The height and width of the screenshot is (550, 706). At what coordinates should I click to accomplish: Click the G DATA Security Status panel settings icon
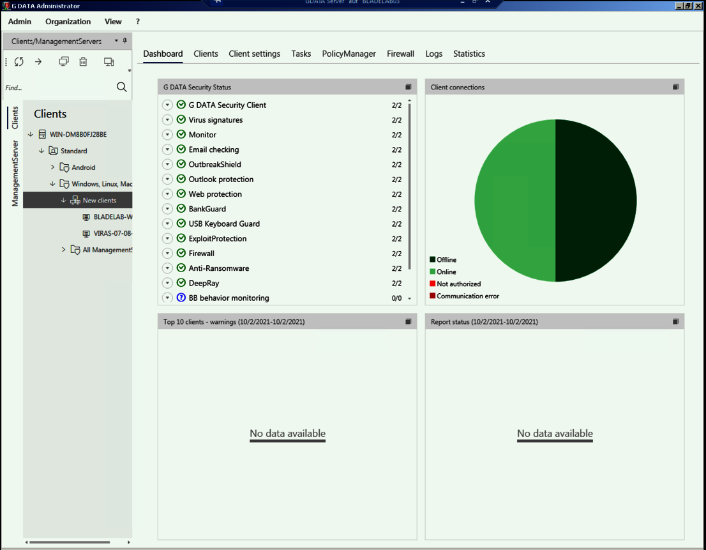coord(408,87)
